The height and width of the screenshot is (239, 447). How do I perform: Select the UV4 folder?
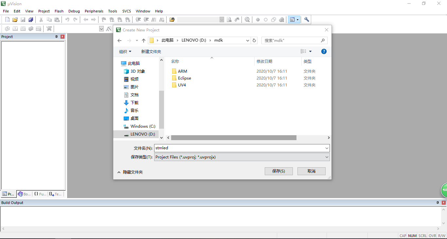[x=182, y=85]
